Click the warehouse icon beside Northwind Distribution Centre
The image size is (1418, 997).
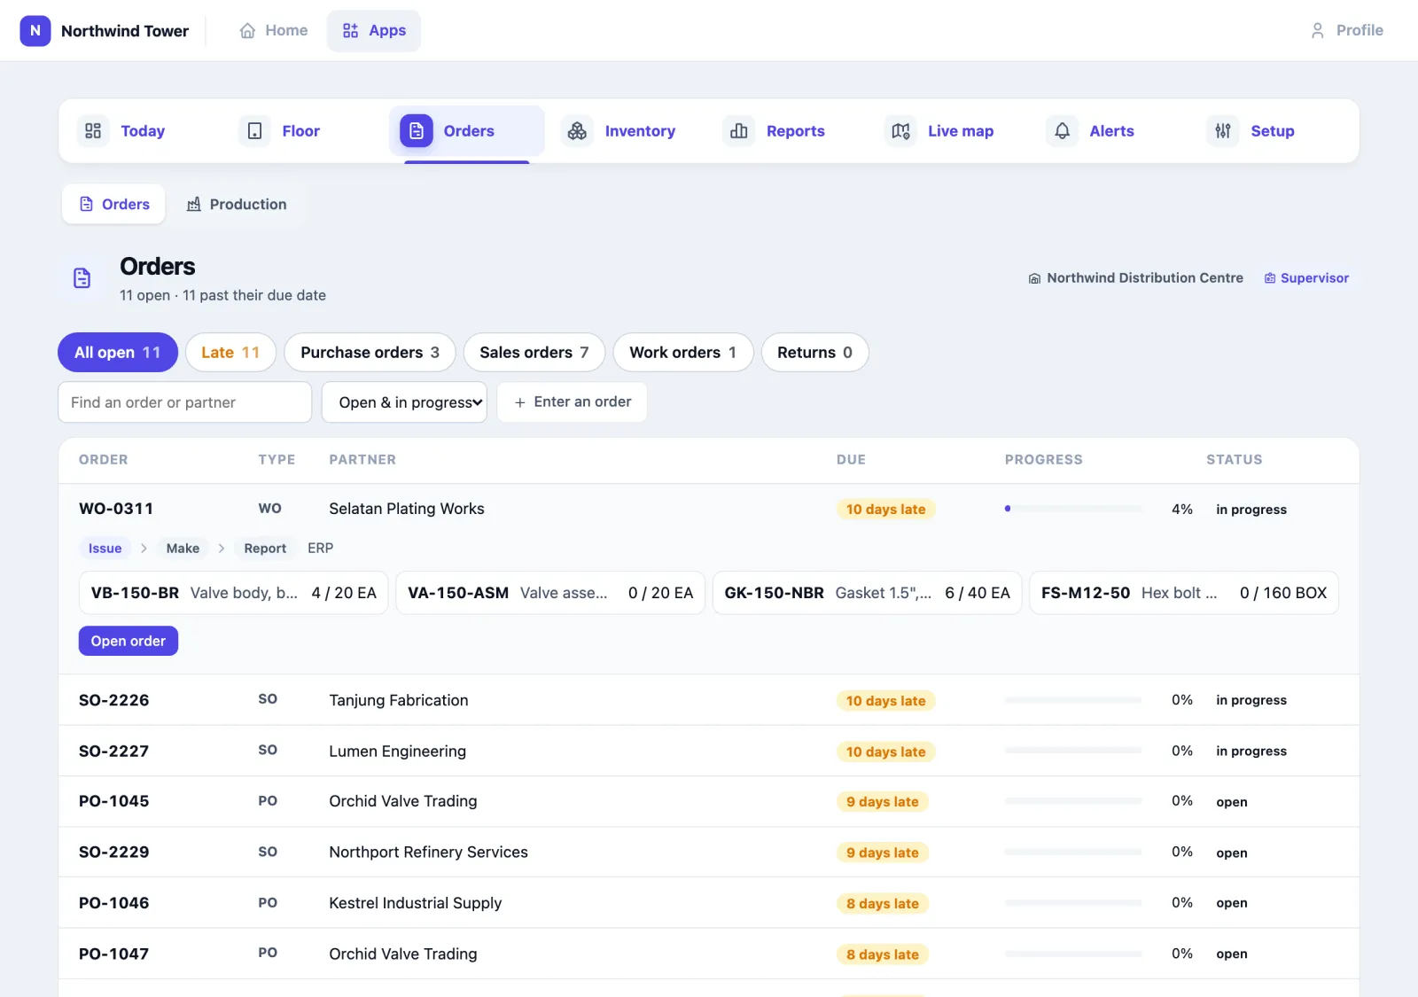(1034, 278)
